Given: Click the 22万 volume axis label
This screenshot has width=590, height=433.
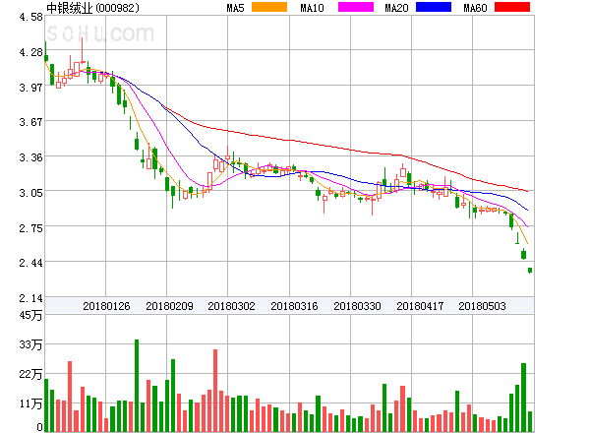Looking at the screenshot, I should coord(30,374).
